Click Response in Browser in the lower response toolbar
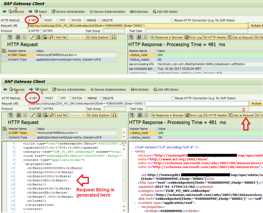The image size is (263, 213). point(168,115)
